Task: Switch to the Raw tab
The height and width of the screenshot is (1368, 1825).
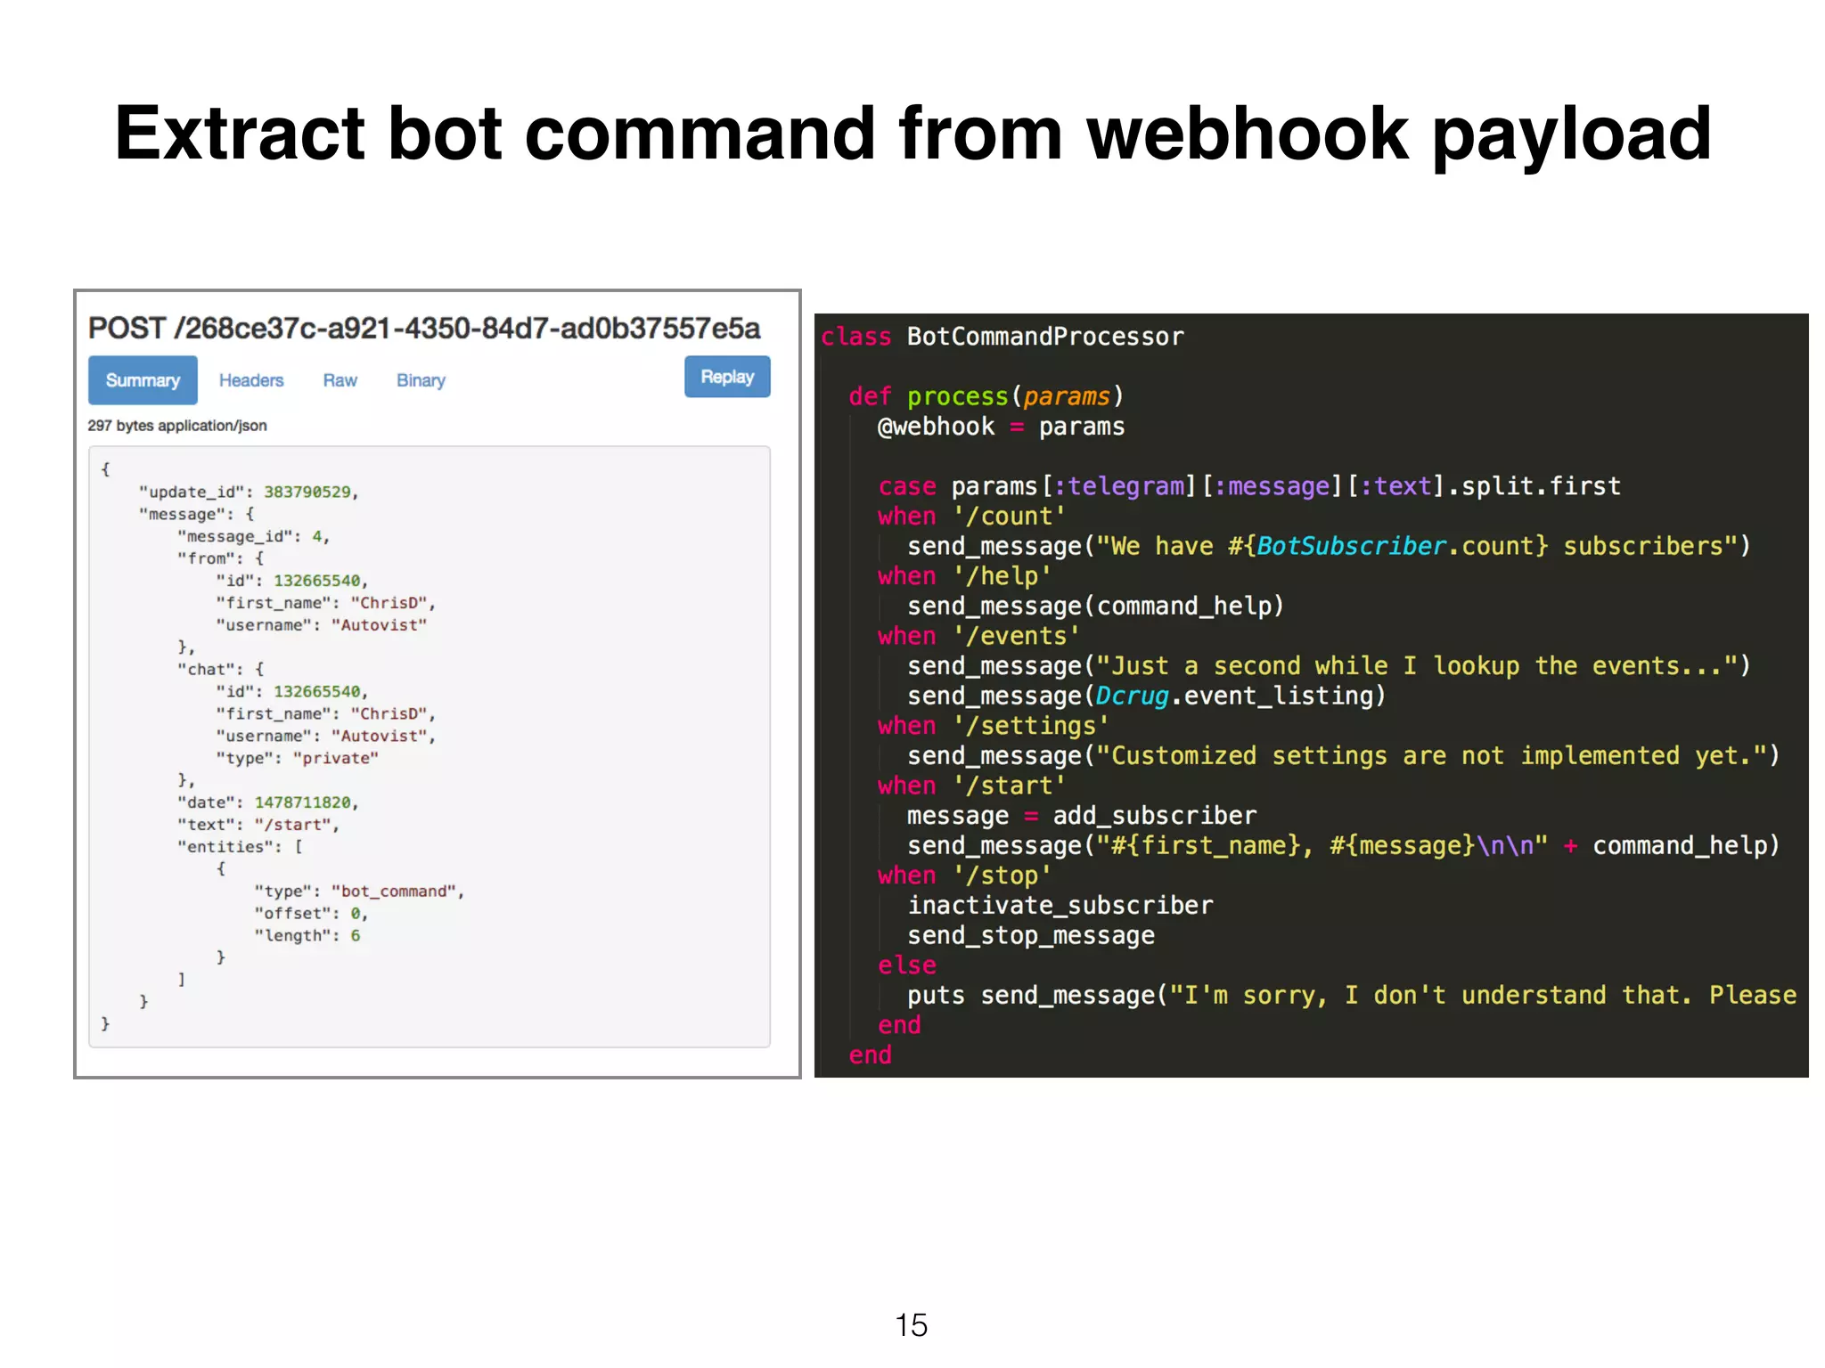Action: click(340, 380)
